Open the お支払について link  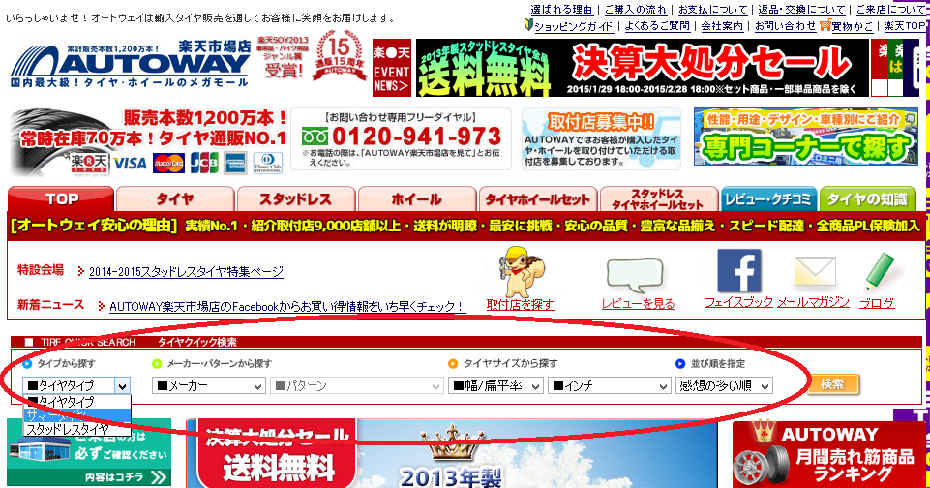713,10
